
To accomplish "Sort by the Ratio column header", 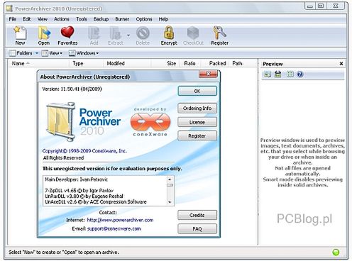I will click(x=190, y=63).
